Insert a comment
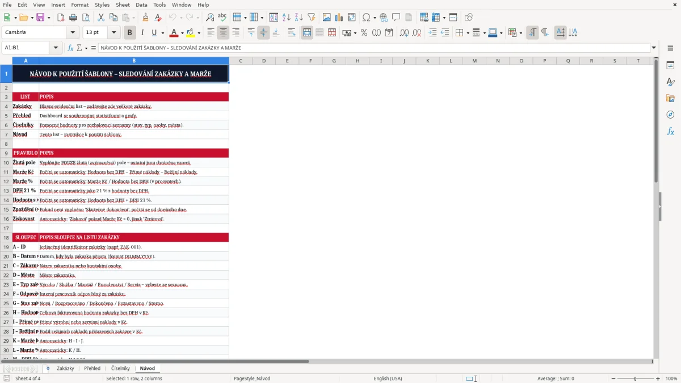Viewport: 681px width, 383px height. click(x=396, y=18)
